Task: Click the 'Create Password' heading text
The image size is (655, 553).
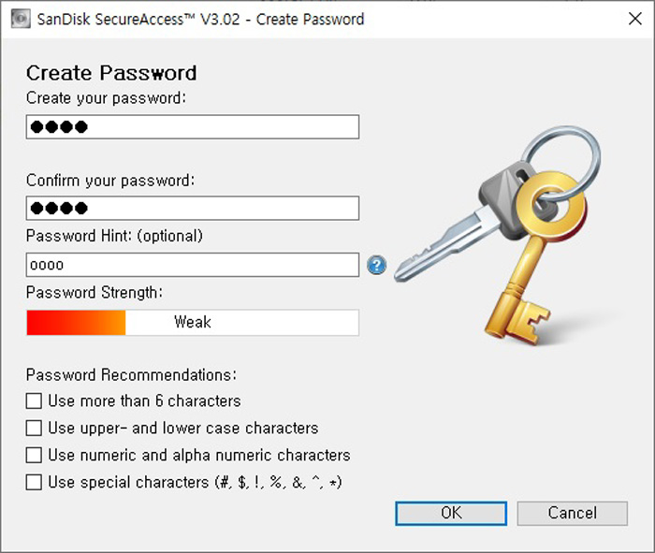Action: 111,73
